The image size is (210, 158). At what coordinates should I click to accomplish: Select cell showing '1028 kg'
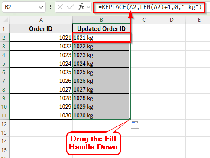point(101,98)
